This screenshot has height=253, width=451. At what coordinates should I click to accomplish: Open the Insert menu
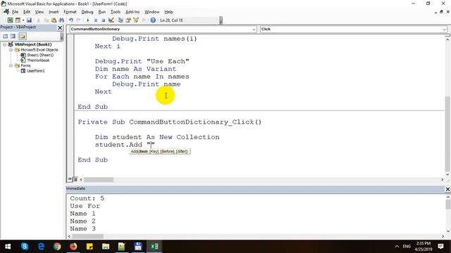[54, 12]
